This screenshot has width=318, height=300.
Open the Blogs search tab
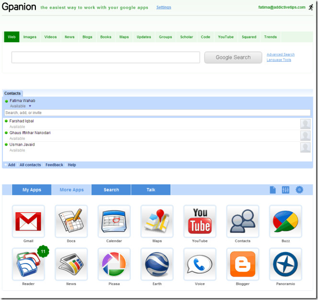(88, 37)
